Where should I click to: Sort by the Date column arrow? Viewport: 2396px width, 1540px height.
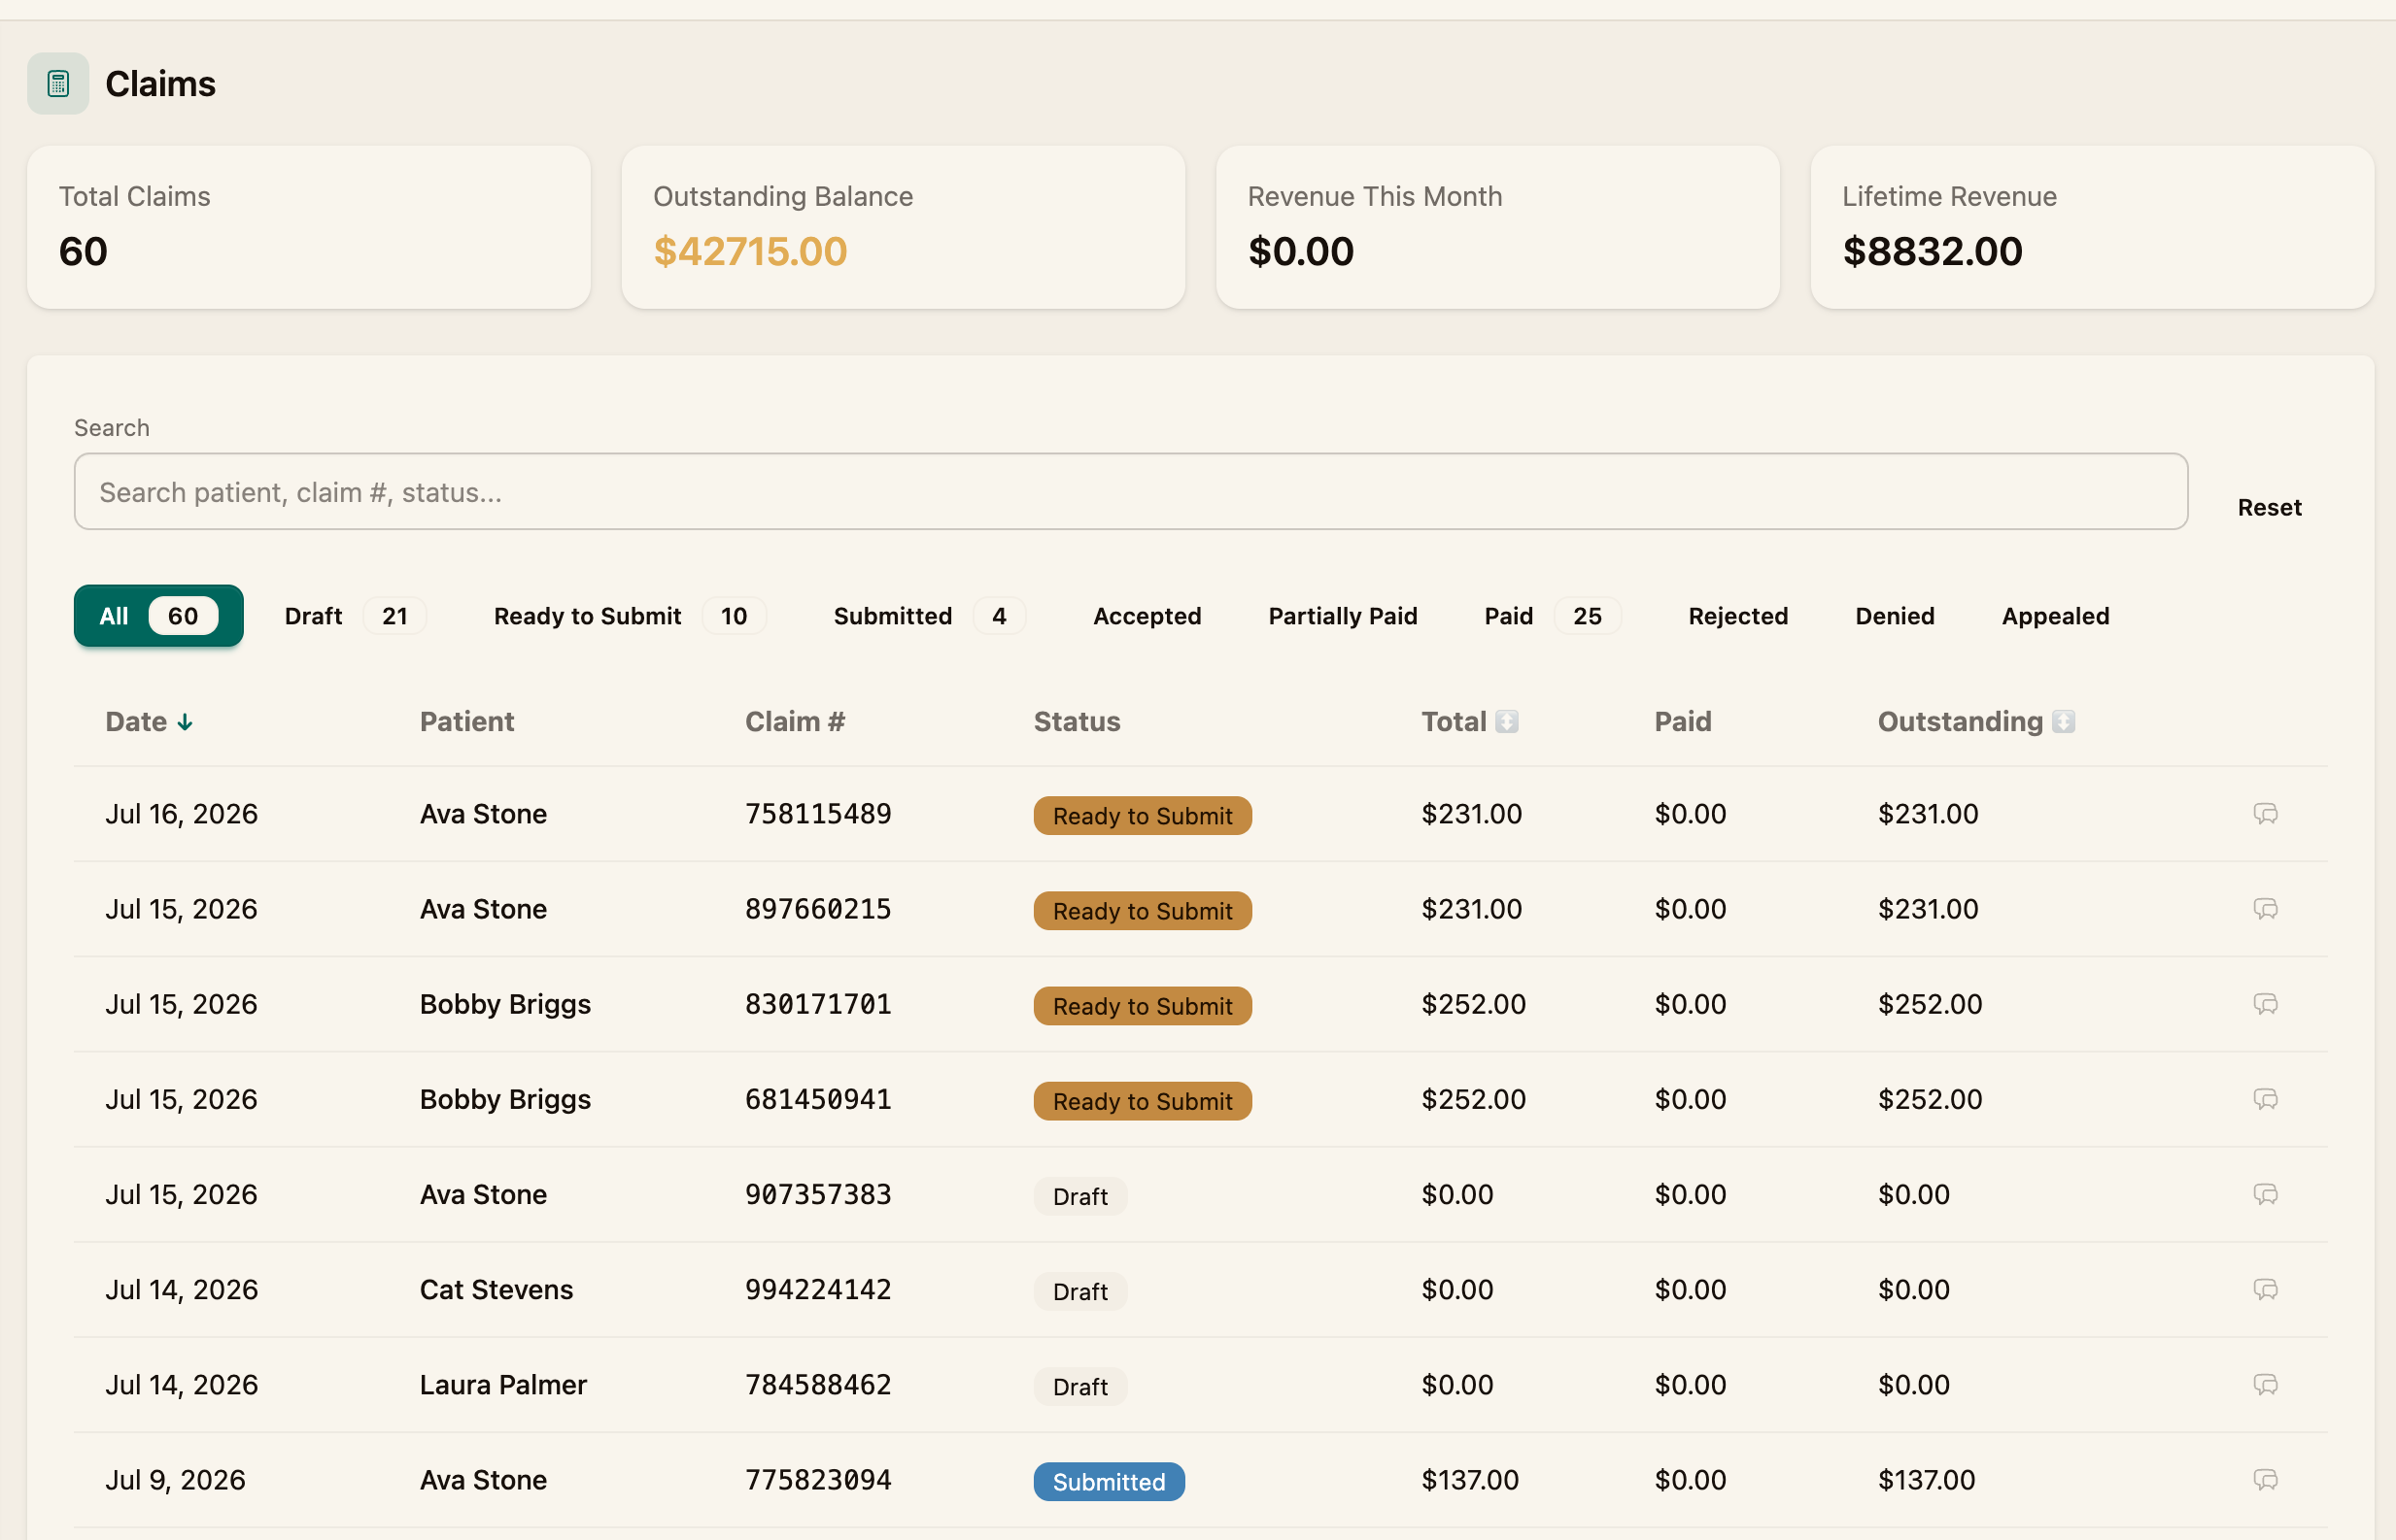point(185,722)
